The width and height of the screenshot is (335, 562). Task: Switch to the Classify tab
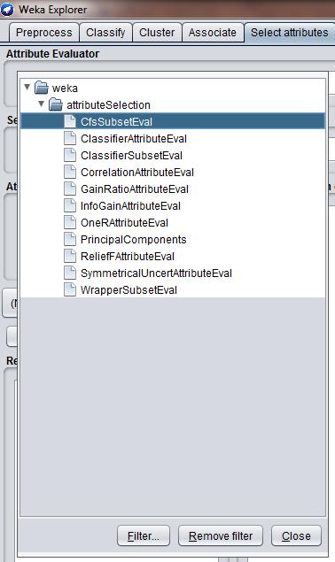pos(105,33)
